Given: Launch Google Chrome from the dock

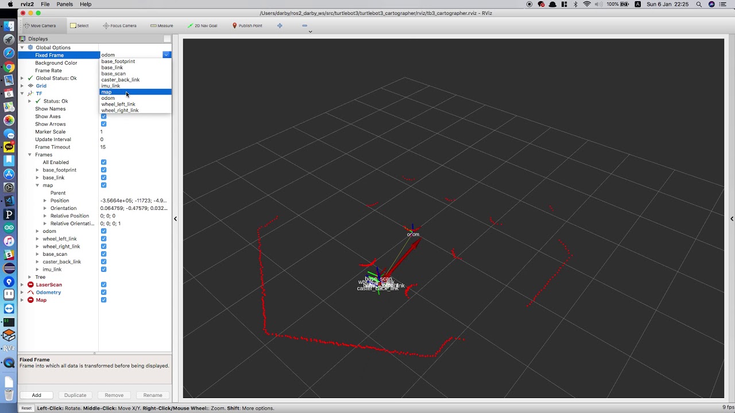Looking at the screenshot, I should [x=9, y=67].
